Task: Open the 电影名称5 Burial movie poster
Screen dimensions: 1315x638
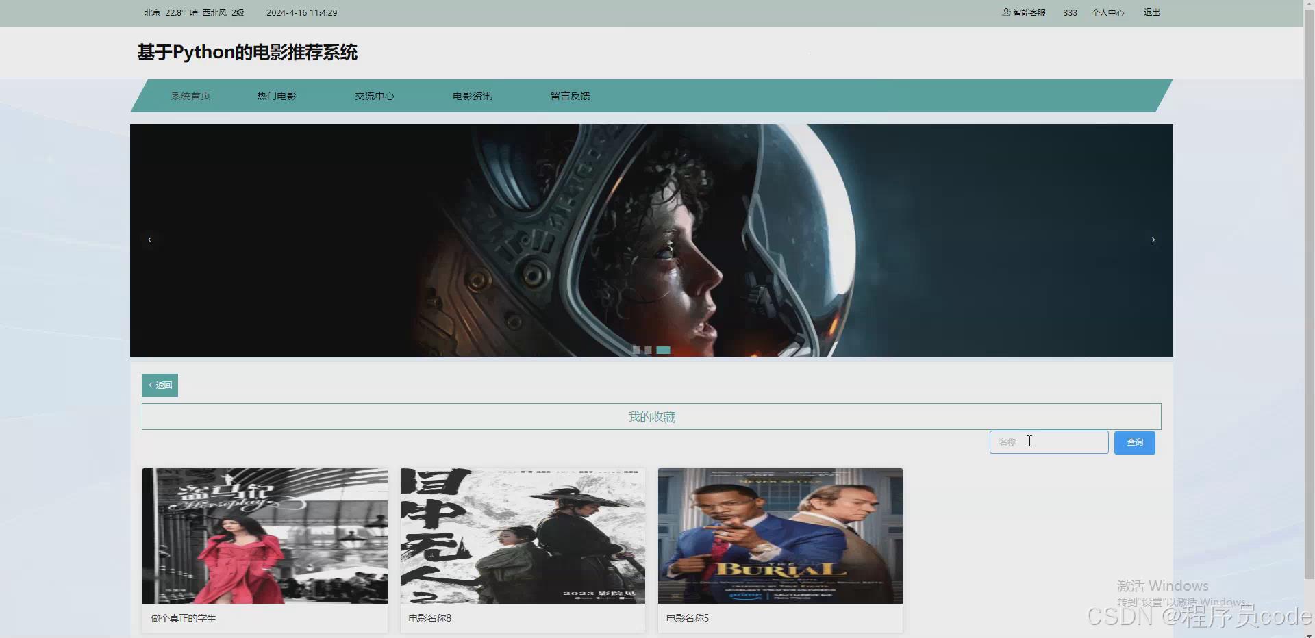Action: pos(780,536)
